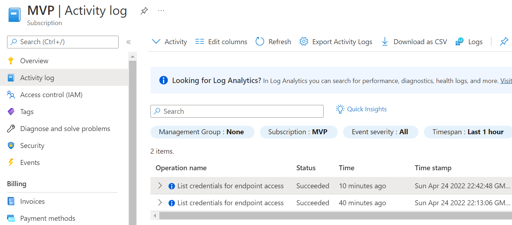Click the Refresh icon in toolbar
512x225 pixels.
coord(260,42)
